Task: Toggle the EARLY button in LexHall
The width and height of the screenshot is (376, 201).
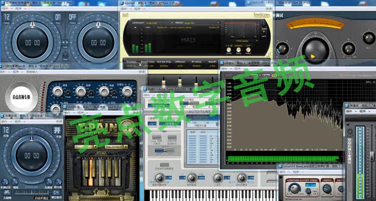Action: coord(264,25)
